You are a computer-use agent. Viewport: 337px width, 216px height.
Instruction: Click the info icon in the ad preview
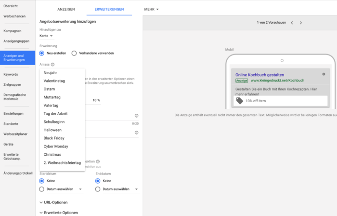[x=323, y=74]
